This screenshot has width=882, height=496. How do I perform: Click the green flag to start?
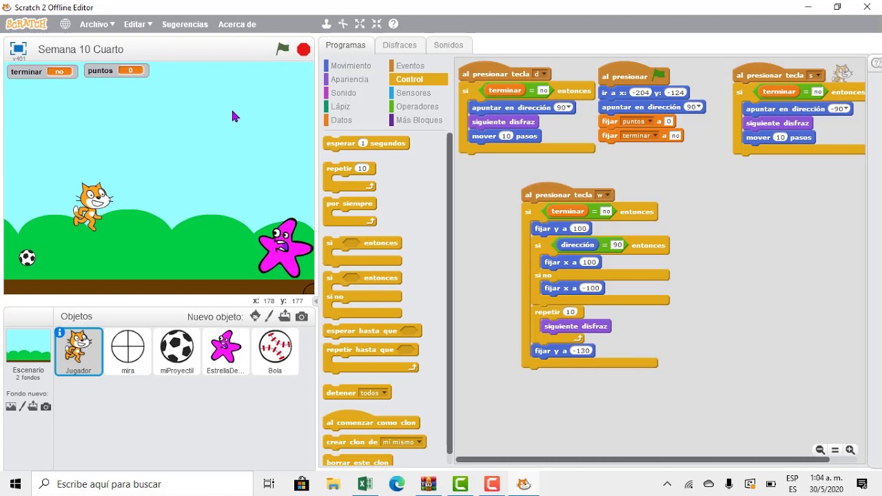click(283, 49)
